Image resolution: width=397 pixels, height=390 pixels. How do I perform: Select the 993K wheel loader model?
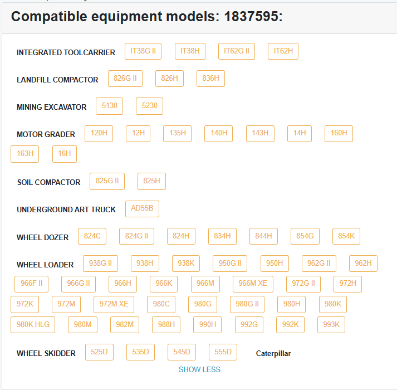[331, 325]
